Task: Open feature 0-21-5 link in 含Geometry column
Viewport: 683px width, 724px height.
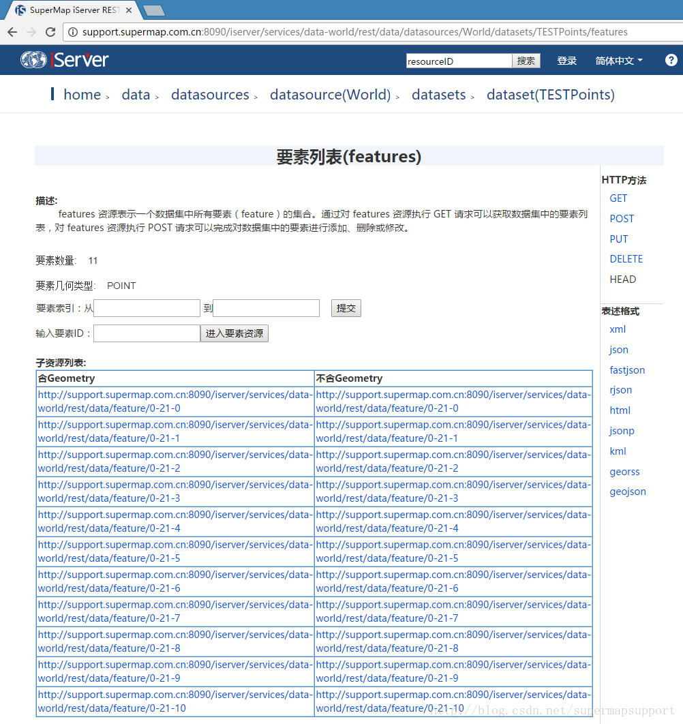Action: pyautogui.click(x=175, y=552)
